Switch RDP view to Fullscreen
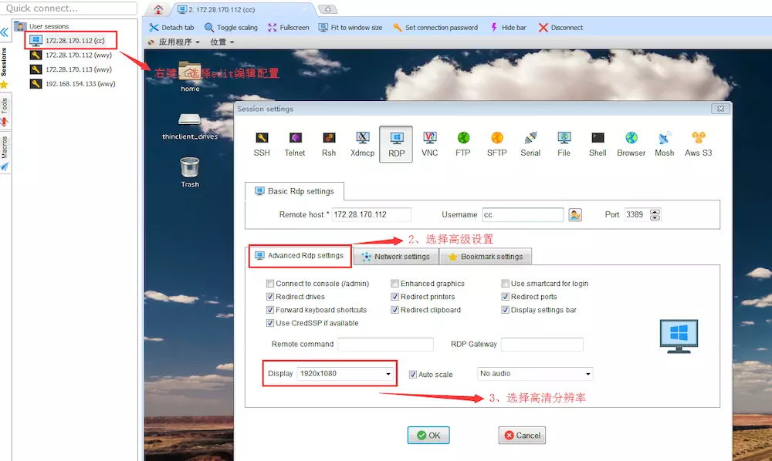Image resolution: width=772 pixels, height=461 pixels. click(289, 28)
